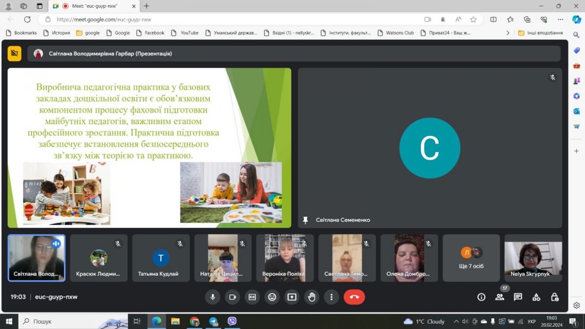This screenshot has height=329, width=585.
Task: Open meeting details info icon
Action: (x=481, y=297)
